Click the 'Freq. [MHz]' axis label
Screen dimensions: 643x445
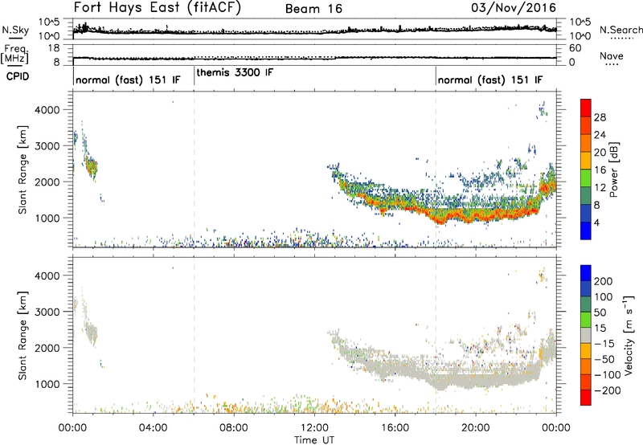[x=14, y=54]
